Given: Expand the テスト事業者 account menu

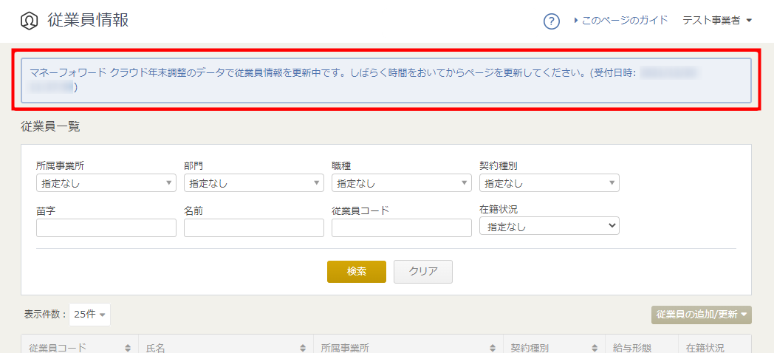Looking at the screenshot, I should tap(716, 21).
